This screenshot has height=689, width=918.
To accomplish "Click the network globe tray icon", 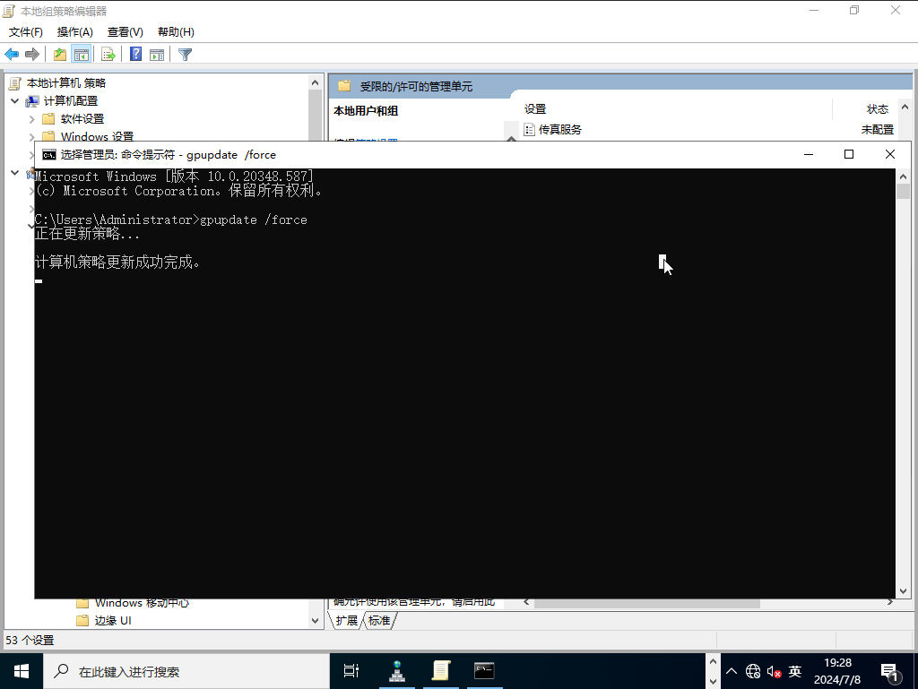I will coord(753,671).
